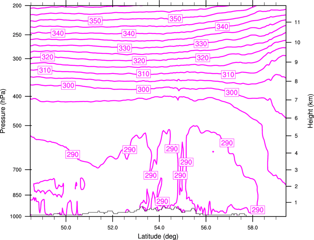
Task: Click the 330 contour label near latitude 52.5
Action: click(124, 48)
